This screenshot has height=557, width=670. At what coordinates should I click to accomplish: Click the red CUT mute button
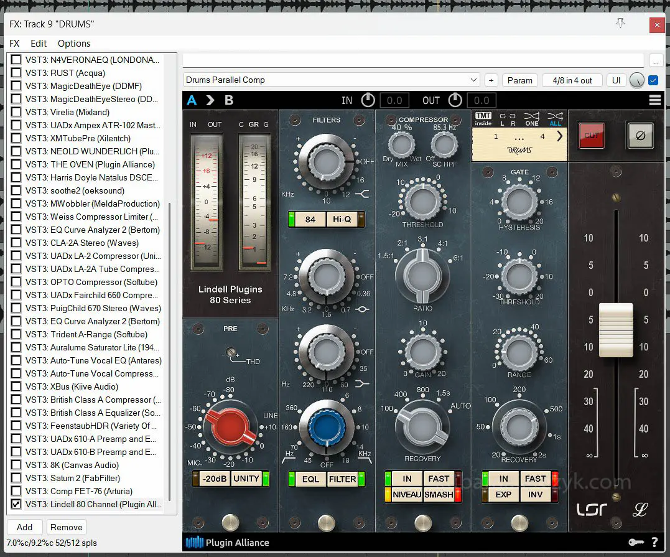(x=591, y=134)
